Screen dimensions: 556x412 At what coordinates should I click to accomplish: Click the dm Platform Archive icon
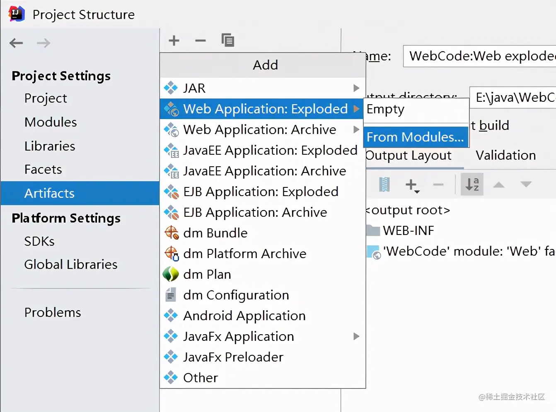click(172, 254)
